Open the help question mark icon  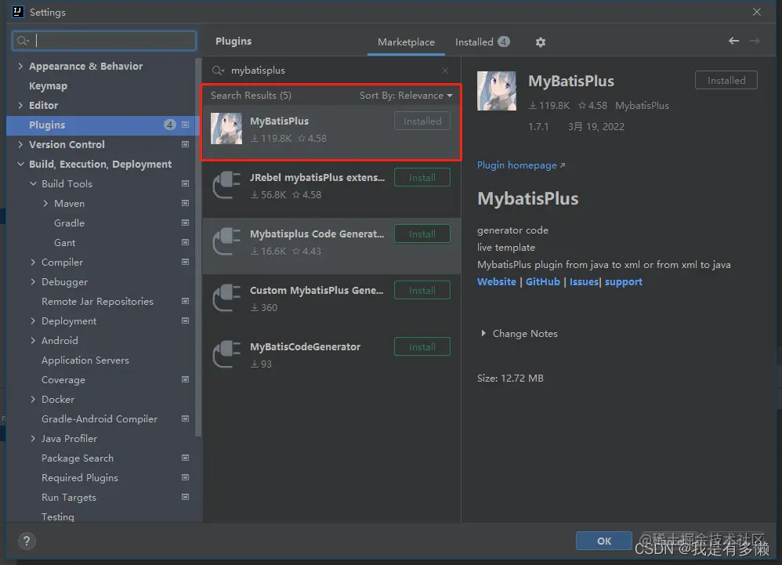(x=27, y=541)
